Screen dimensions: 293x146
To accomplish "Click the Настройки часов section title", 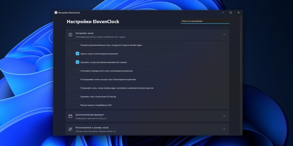I will [84, 33].
